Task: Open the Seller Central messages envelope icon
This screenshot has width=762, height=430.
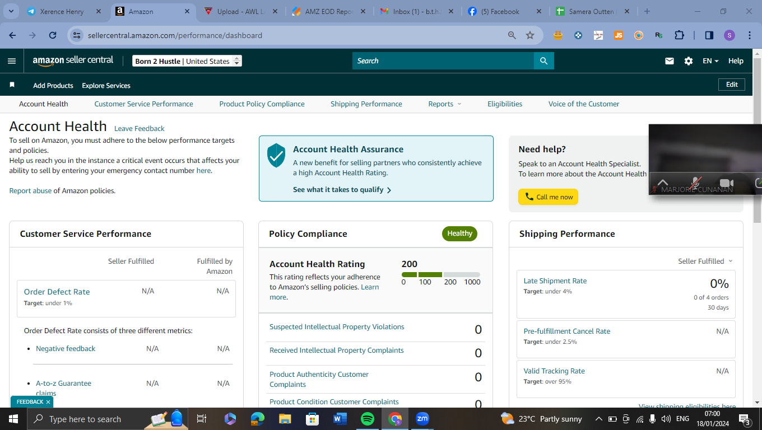Action: pyautogui.click(x=670, y=61)
